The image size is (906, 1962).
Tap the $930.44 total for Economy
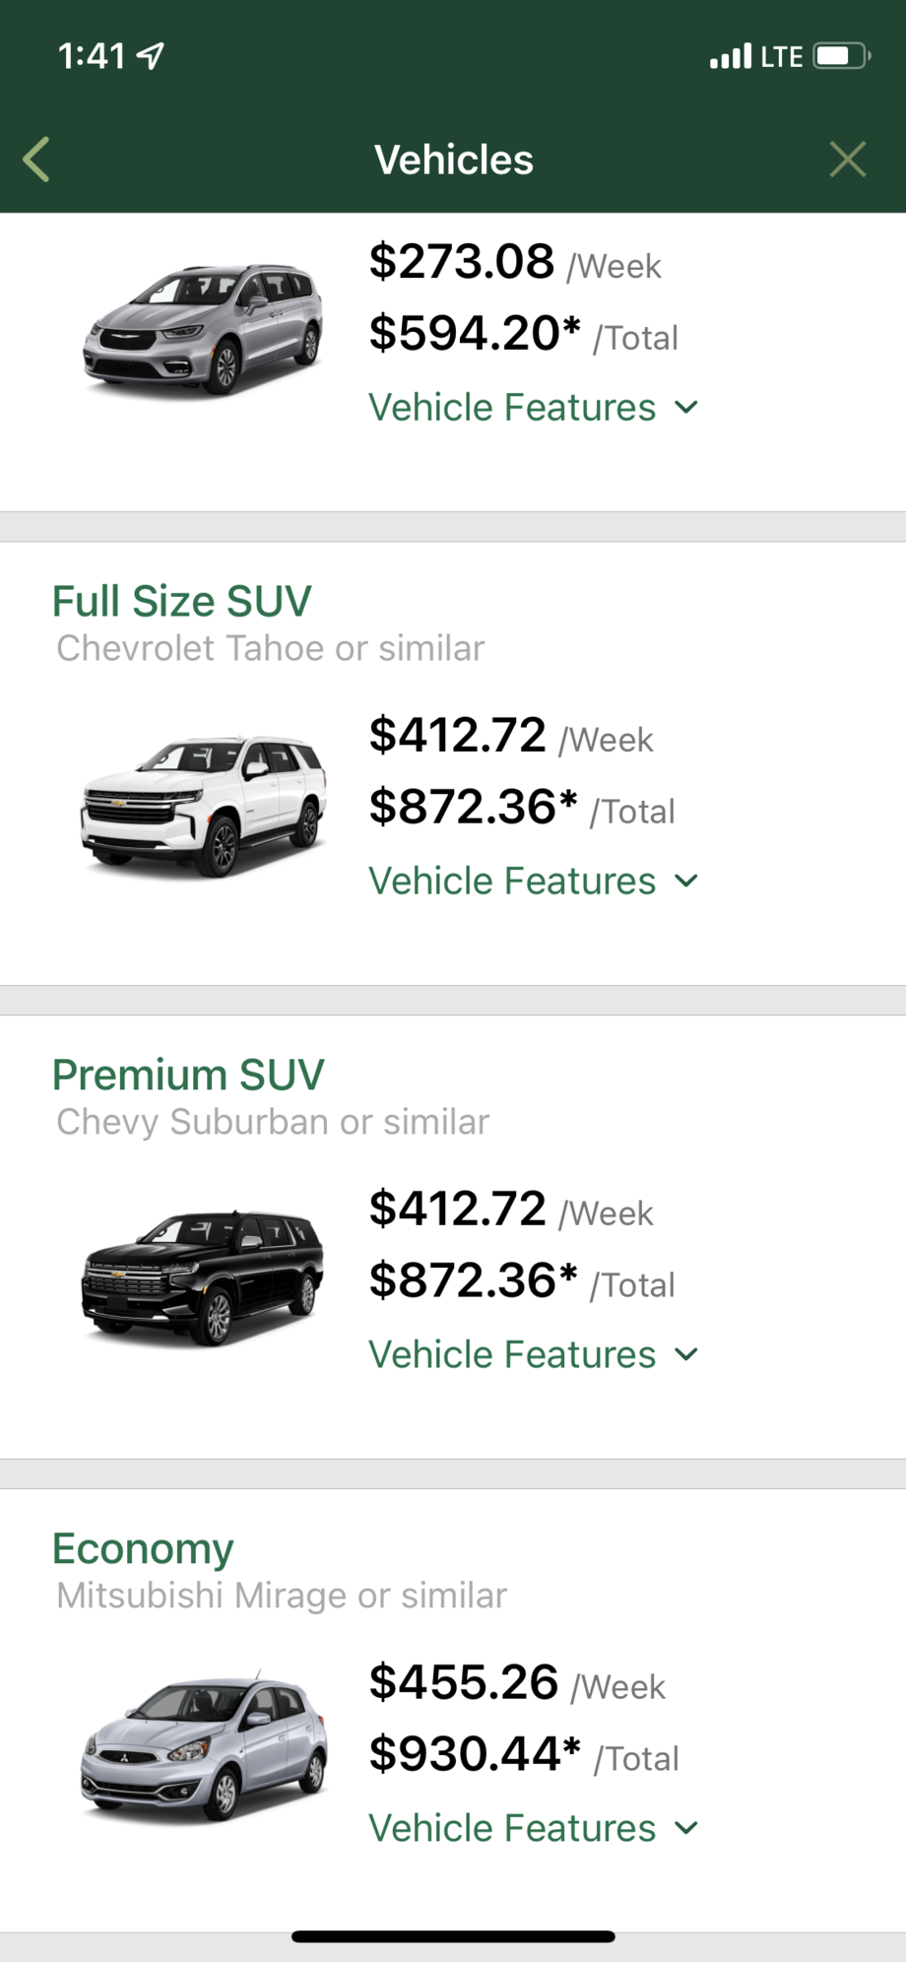point(476,1754)
